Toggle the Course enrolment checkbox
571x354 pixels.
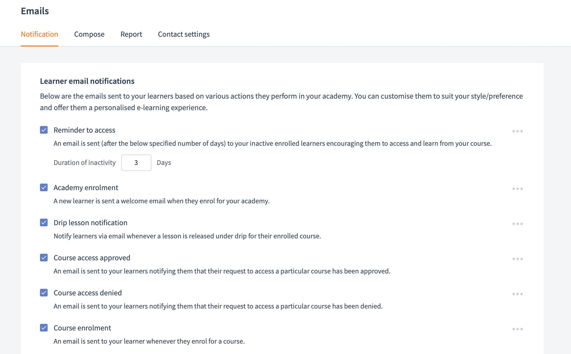coord(44,328)
